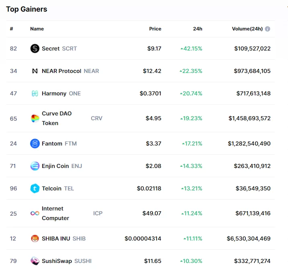Click the Fantom coin logo icon
This screenshot has width=288, height=271.
pyautogui.click(x=35, y=144)
